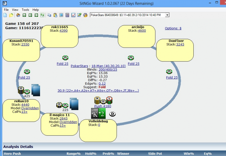Click the SitNGo Wizard title bar app icon
This screenshot has width=226, height=156.
pyautogui.click(x=5, y=3)
